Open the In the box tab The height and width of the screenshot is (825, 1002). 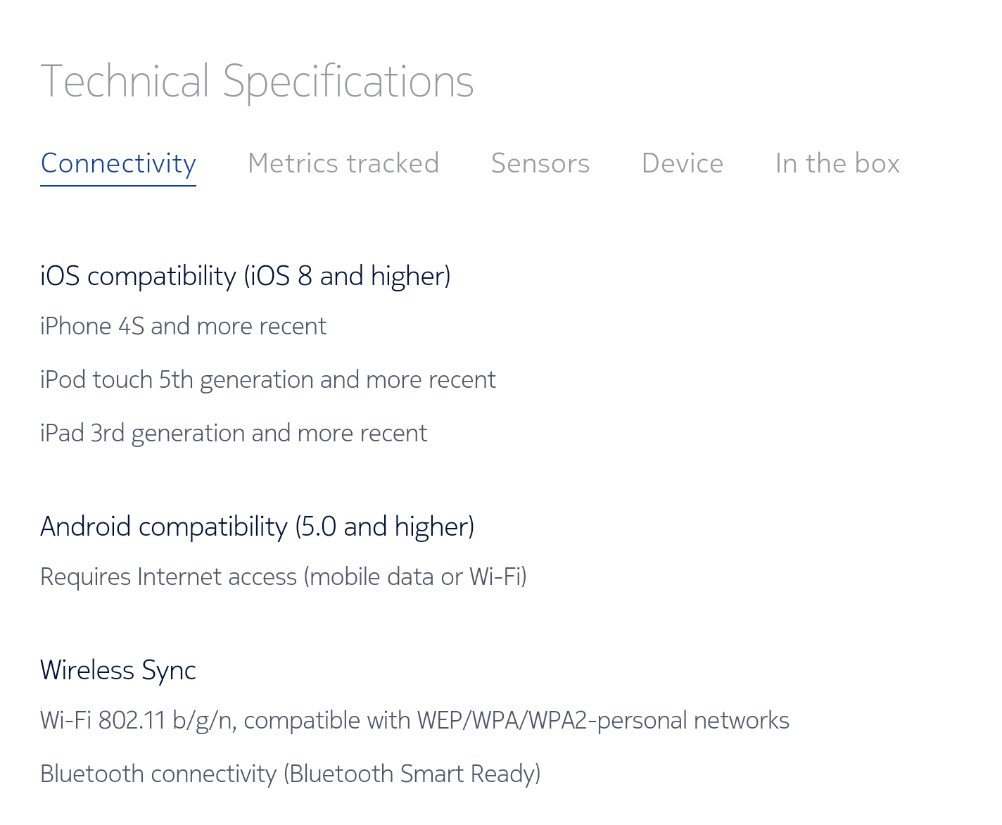coord(837,163)
